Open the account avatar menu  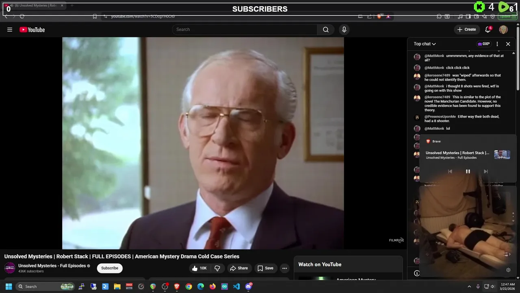[x=503, y=29]
